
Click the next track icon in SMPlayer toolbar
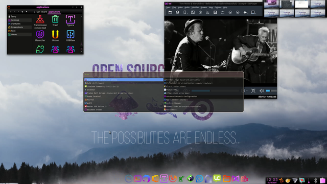pyautogui.click(x=238, y=12)
